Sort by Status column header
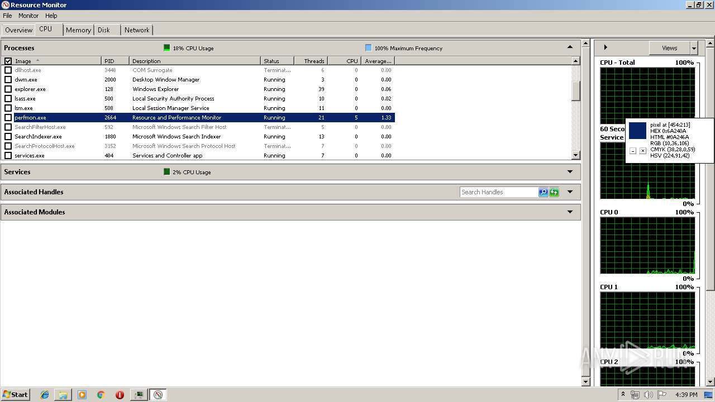The height and width of the screenshot is (402, 715). [277, 61]
